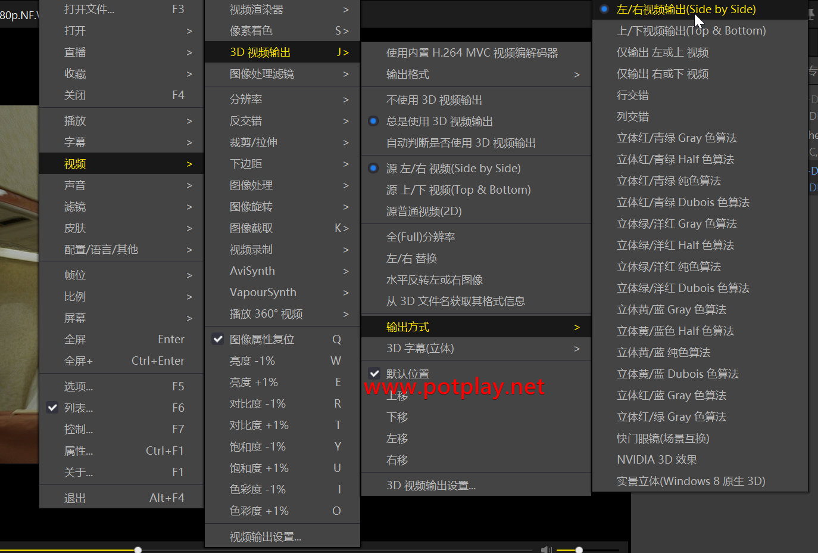Open 选项... preferences
The width and height of the screenshot is (818, 553).
pos(121,387)
